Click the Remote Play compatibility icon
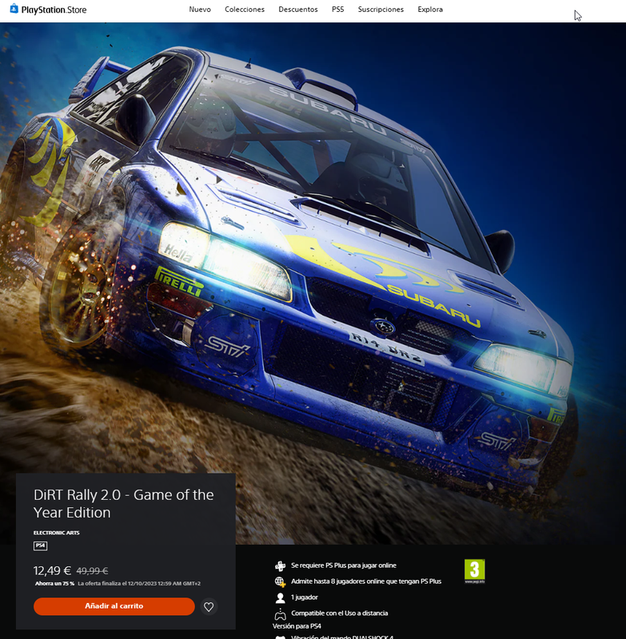The height and width of the screenshot is (639, 626). click(x=280, y=613)
